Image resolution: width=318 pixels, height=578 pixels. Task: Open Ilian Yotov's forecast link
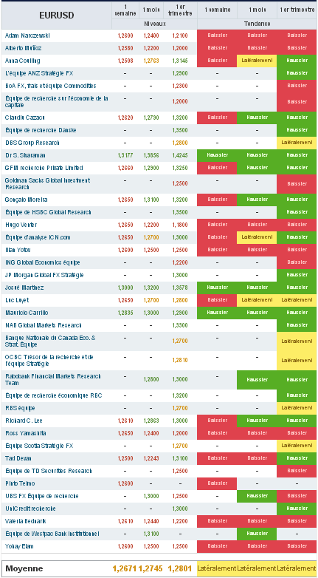(18, 250)
